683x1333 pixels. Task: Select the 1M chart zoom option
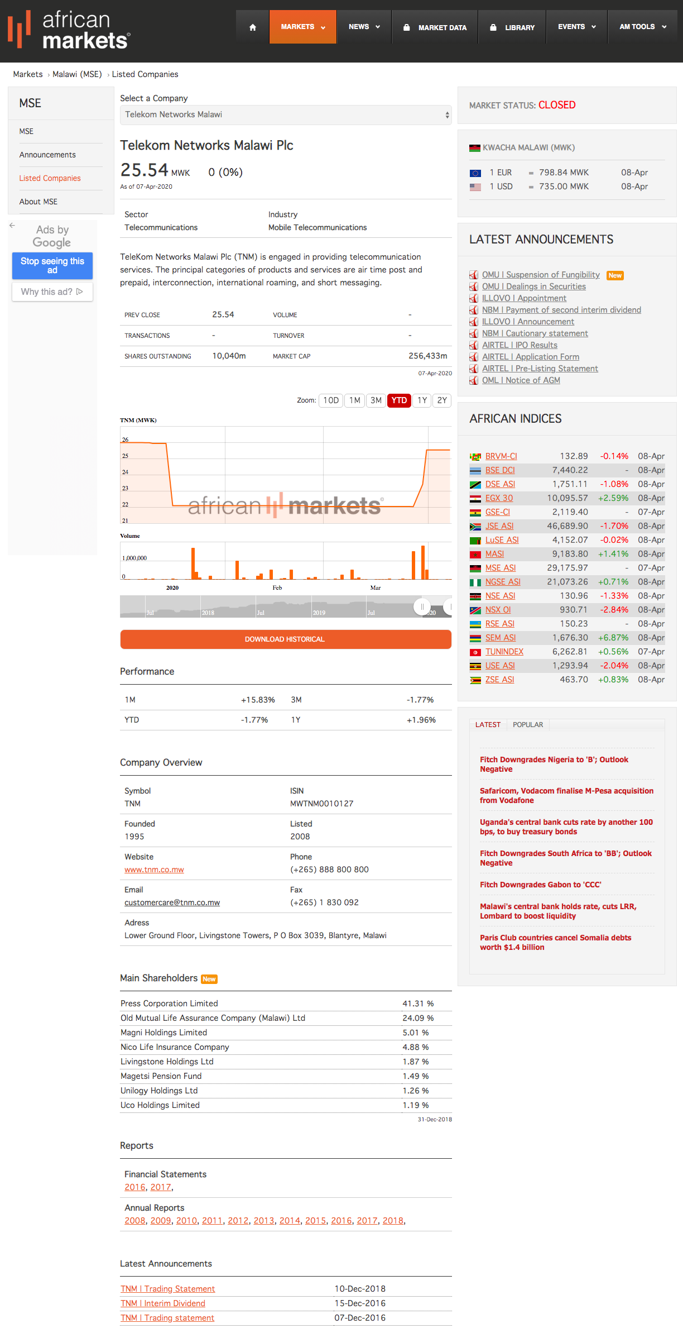coord(355,400)
